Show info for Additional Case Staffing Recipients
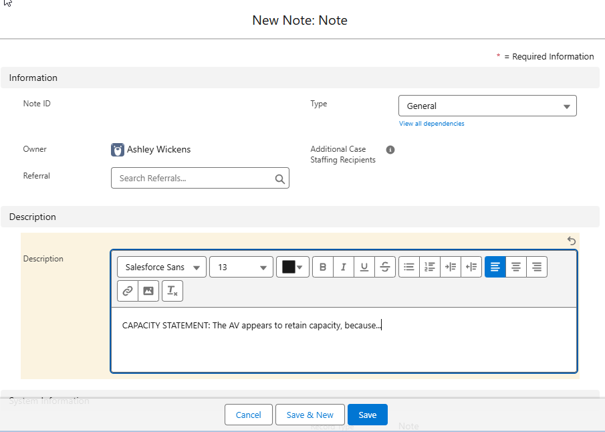The image size is (605, 432). (x=390, y=150)
